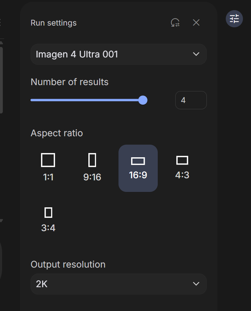Click the Run settings panel heading
The width and height of the screenshot is (251, 311).
(x=54, y=23)
